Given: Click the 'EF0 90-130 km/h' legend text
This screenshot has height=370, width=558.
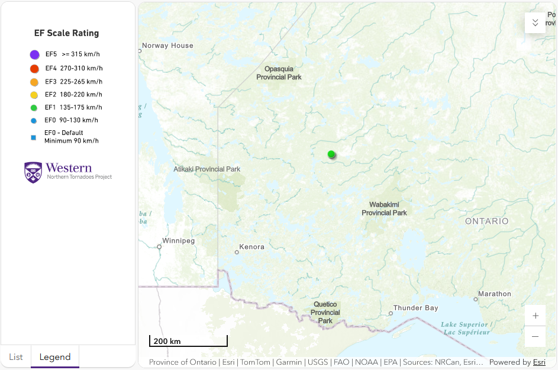Looking at the screenshot, I should (71, 120).
